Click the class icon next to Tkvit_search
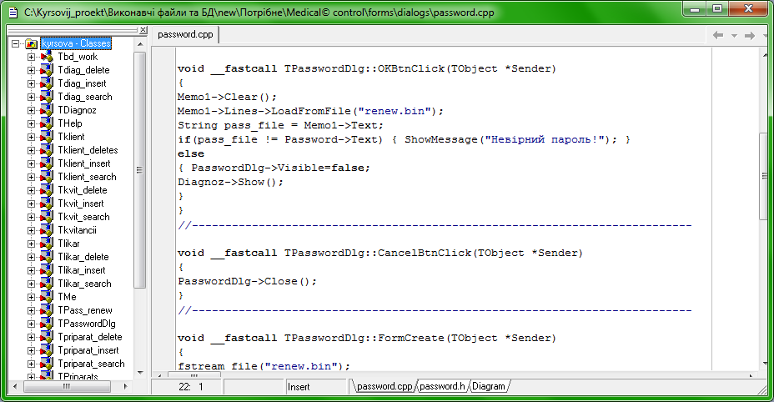This screenshot has width=774, height=402. [x=47, y=217]
